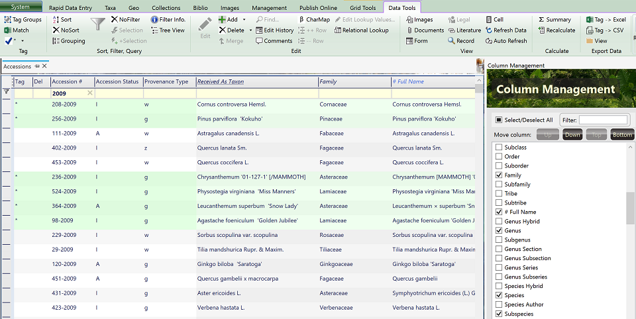Screen dimensions: 636x319
Task: Click the large funnel filter icon
Action: pos(98,24)
